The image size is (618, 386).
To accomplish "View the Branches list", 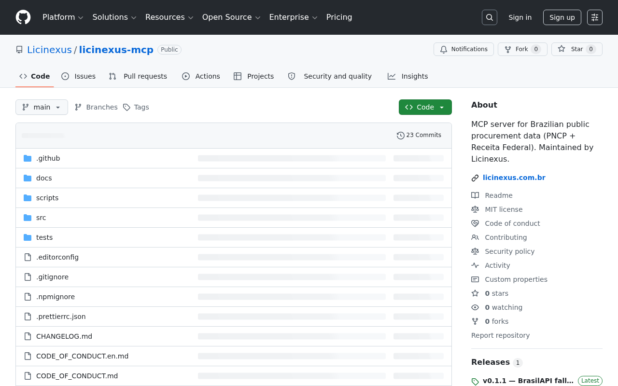I will click(96, 107).
